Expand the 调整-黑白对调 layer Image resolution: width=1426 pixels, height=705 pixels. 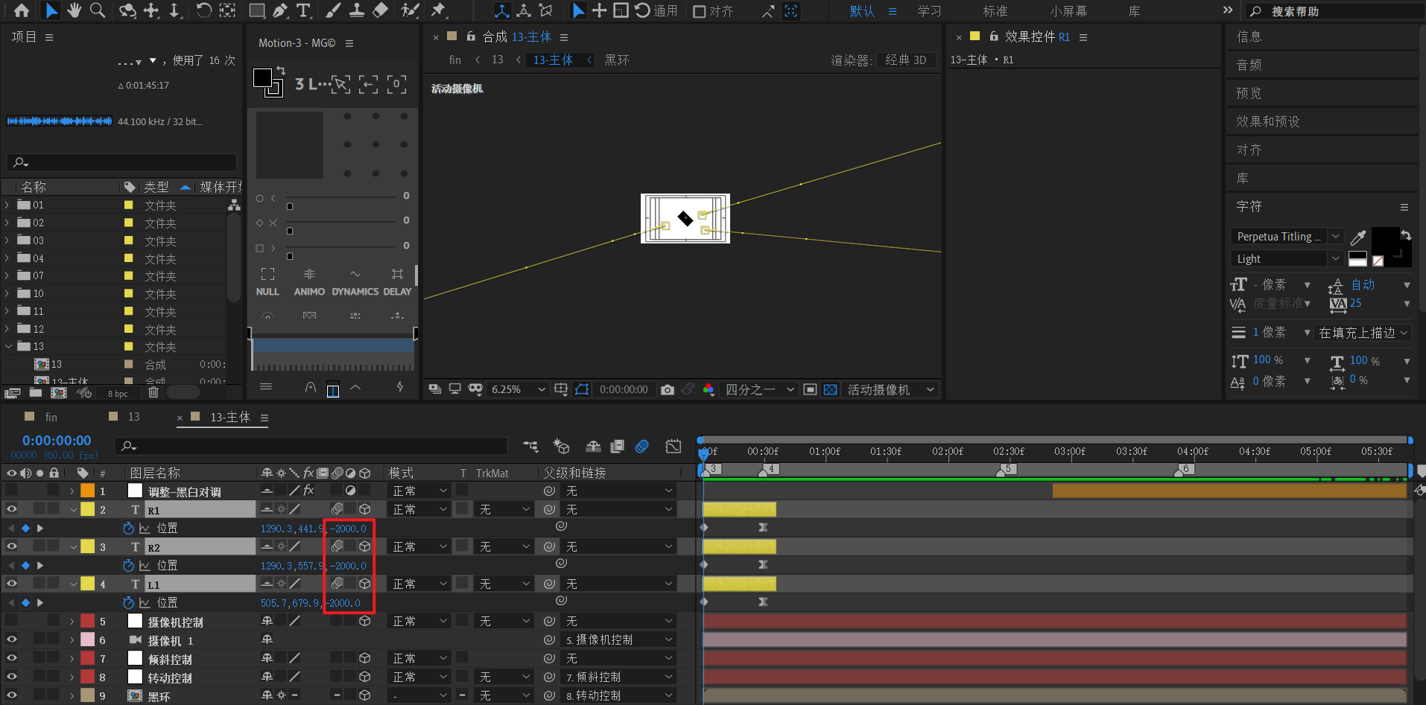pos(72,491)
